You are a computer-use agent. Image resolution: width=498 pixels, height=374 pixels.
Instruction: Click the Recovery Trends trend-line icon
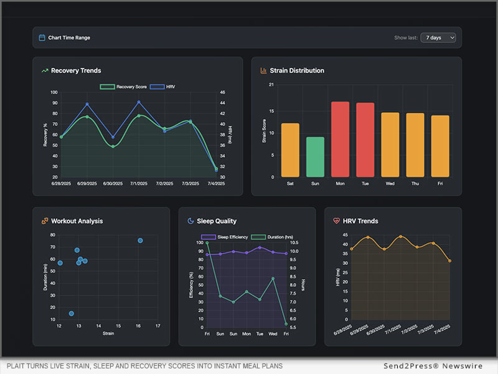(45, 71)
